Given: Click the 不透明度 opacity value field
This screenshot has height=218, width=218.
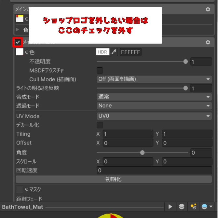Looking at the screenshot, I should [x=201, y=62].
